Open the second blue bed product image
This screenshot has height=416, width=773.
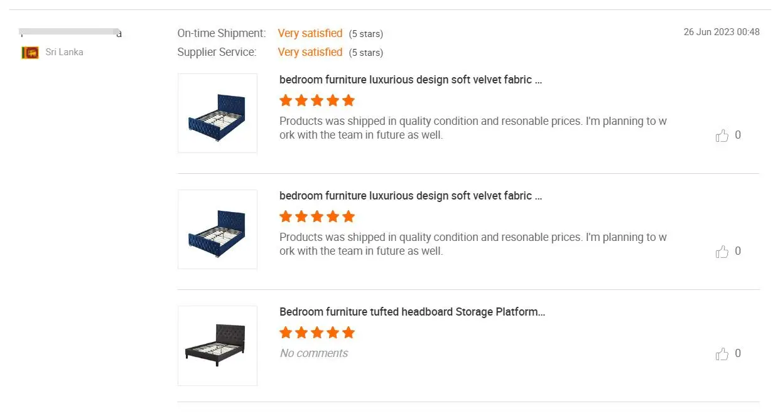pos(217,229)
